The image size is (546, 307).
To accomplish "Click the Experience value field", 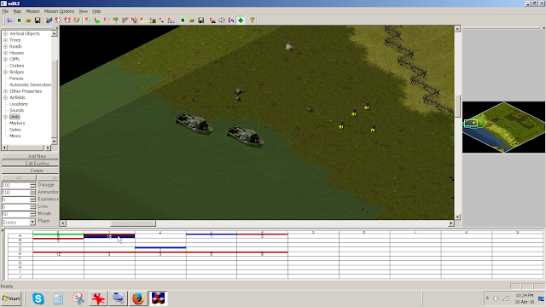I will [x=15, y=200].
